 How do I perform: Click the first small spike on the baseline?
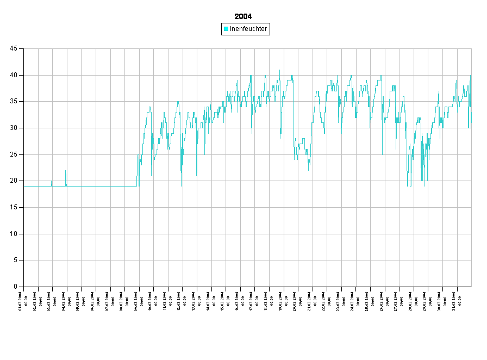52,183
